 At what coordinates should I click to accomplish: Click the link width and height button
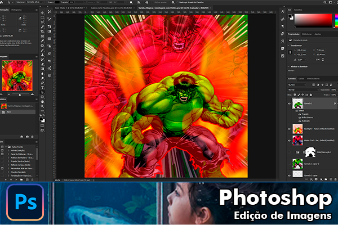[x=290, y=52]
